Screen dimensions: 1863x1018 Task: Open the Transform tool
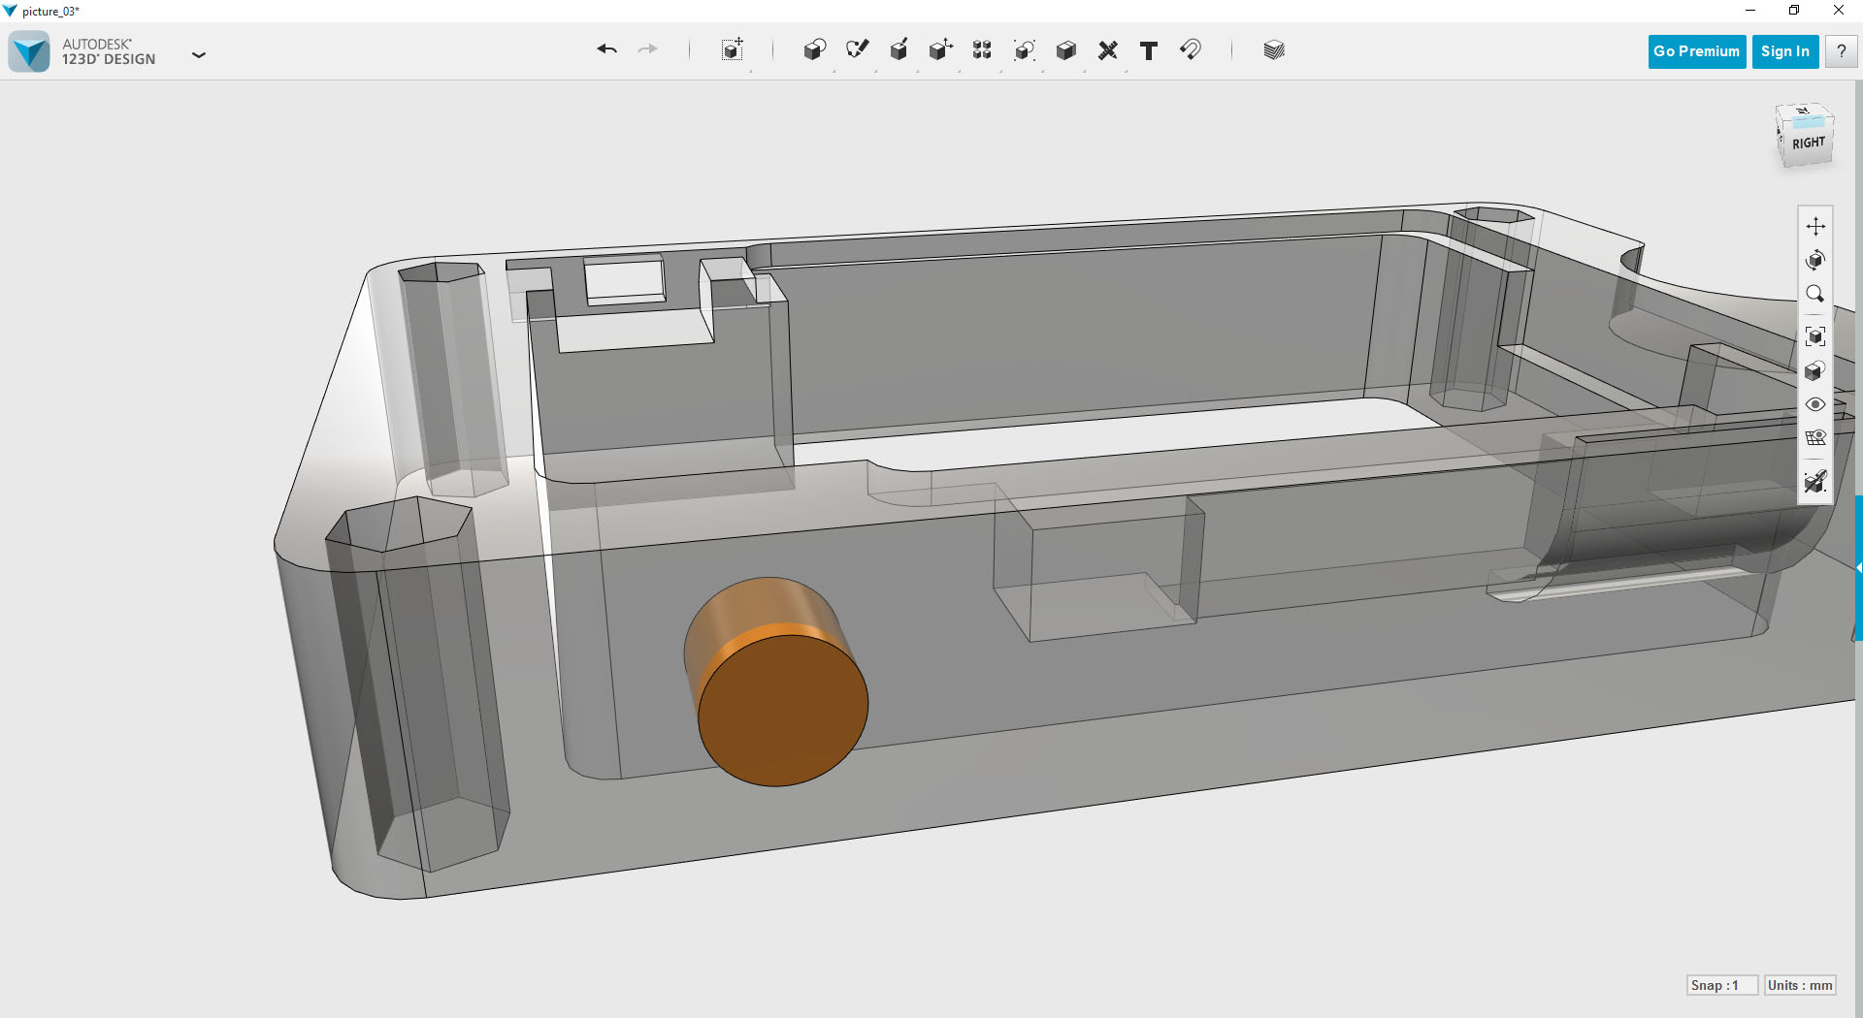pyautogui.click(x=733, y=50)
